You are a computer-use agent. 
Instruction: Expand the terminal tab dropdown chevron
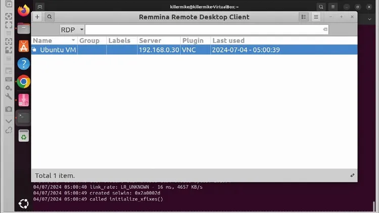[x=369, y=19]
